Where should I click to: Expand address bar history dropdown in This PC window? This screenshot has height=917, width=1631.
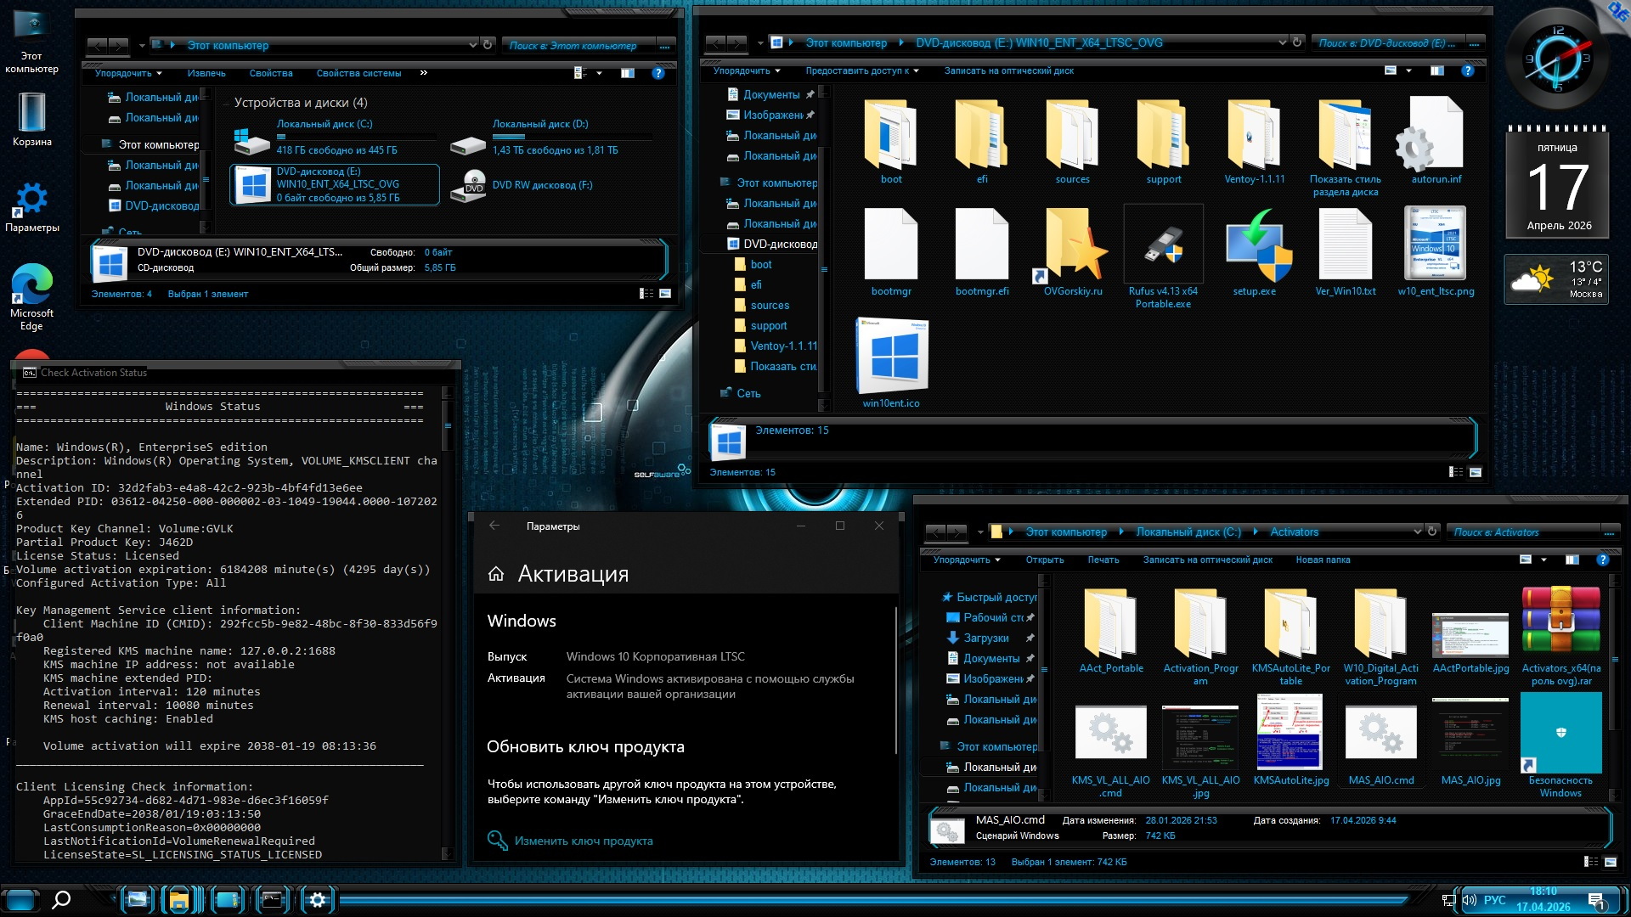(x=472, y=44)
